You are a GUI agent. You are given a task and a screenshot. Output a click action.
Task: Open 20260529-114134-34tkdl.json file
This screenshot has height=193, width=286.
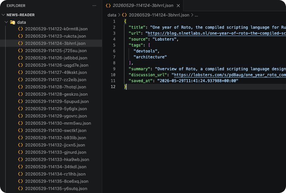click(51, 167)
